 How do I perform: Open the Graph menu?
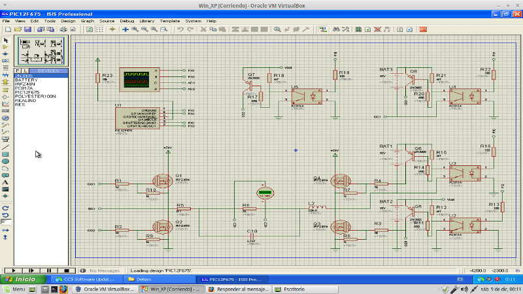(x=88, y=21)
